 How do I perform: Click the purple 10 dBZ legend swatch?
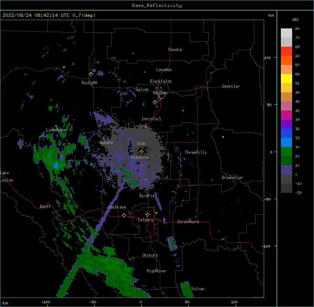click(286, 170)
